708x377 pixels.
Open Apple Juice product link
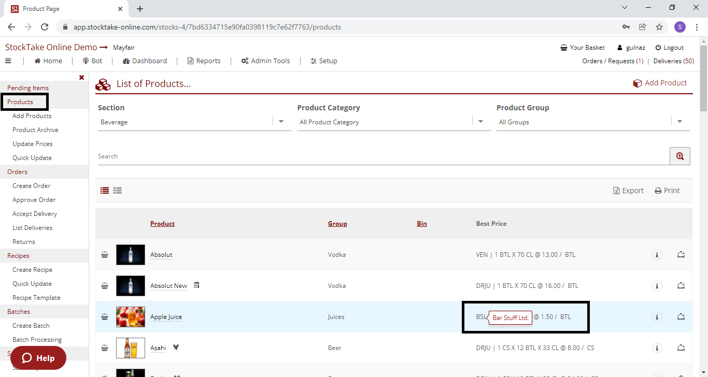click(x=166, y=317)
